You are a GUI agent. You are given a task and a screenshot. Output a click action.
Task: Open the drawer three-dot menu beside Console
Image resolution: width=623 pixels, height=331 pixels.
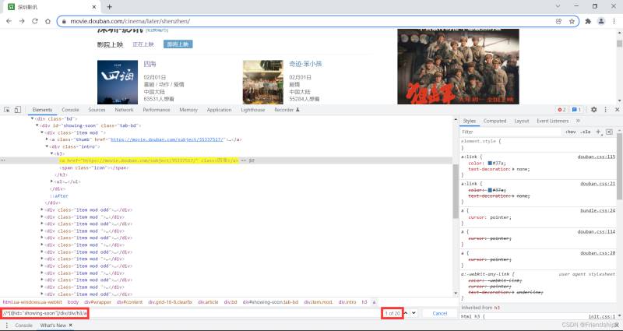[x=6, y=325]
